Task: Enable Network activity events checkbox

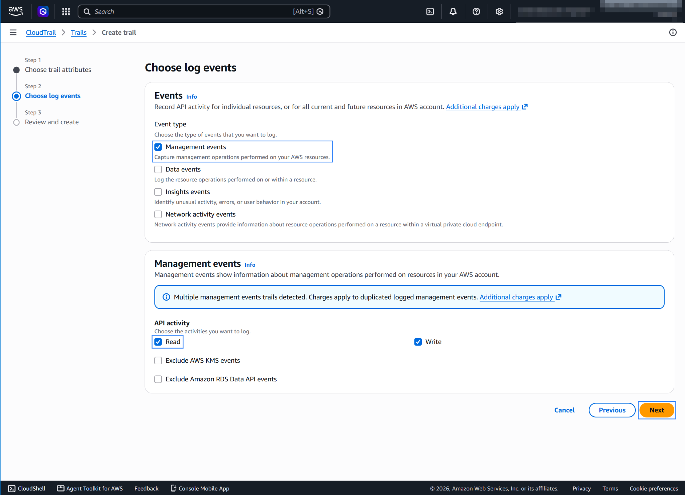Action: point(158,214)
